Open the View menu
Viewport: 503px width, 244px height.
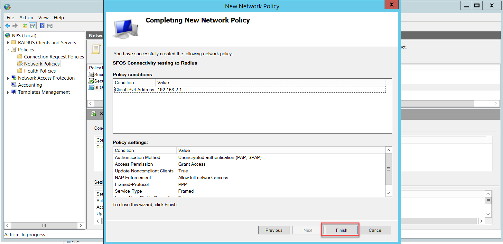click(x=43, y=18)
